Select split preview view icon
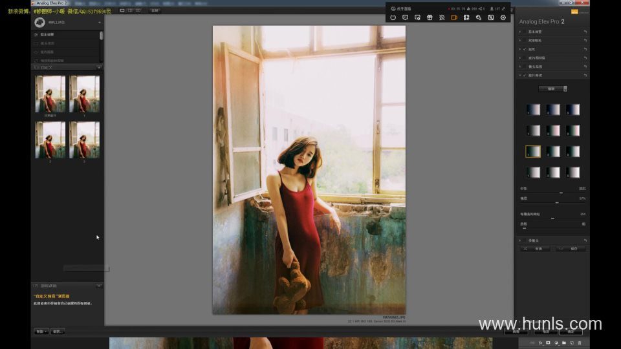 130,10
